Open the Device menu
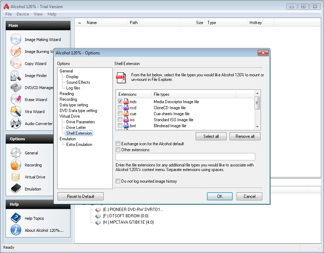The width and height of the screenshot is (324, 253). point(23,14)
